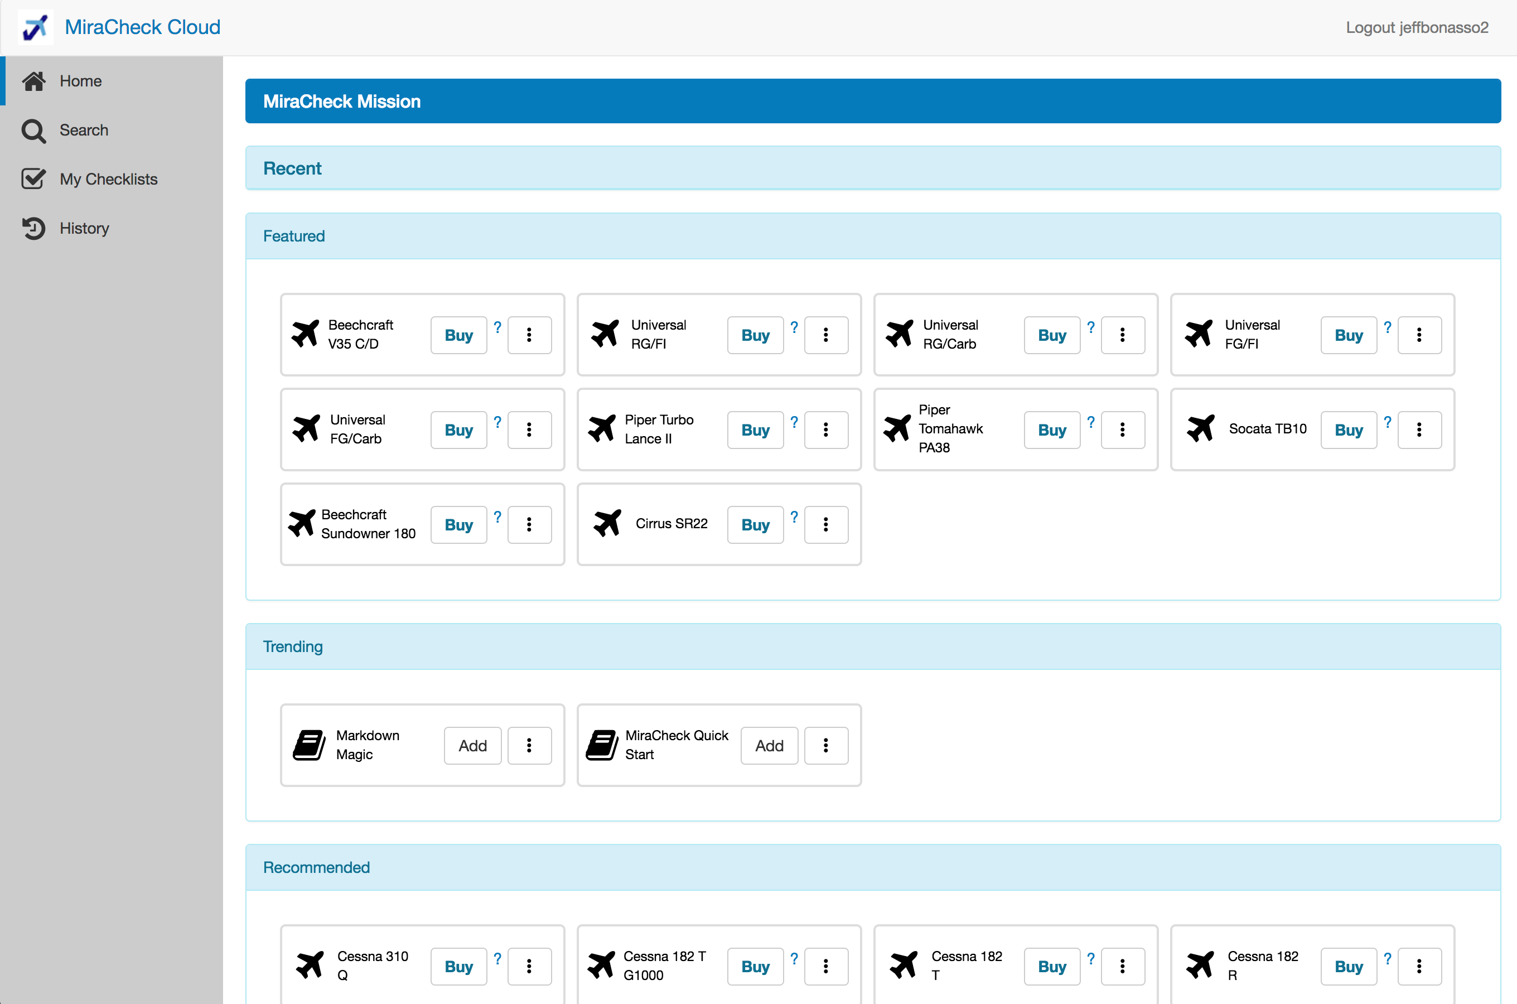Click airplane icon of Beechcraft V35 C/D
This screenshot has width=1517, height=1004.
[x=305, y=334]
